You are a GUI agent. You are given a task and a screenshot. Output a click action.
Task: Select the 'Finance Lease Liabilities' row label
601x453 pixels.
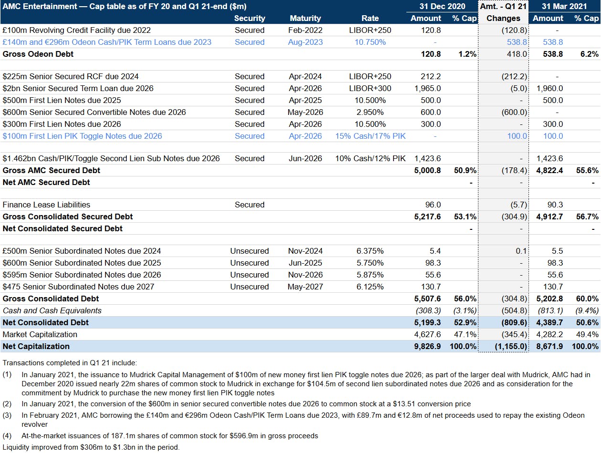pos(46,205)
